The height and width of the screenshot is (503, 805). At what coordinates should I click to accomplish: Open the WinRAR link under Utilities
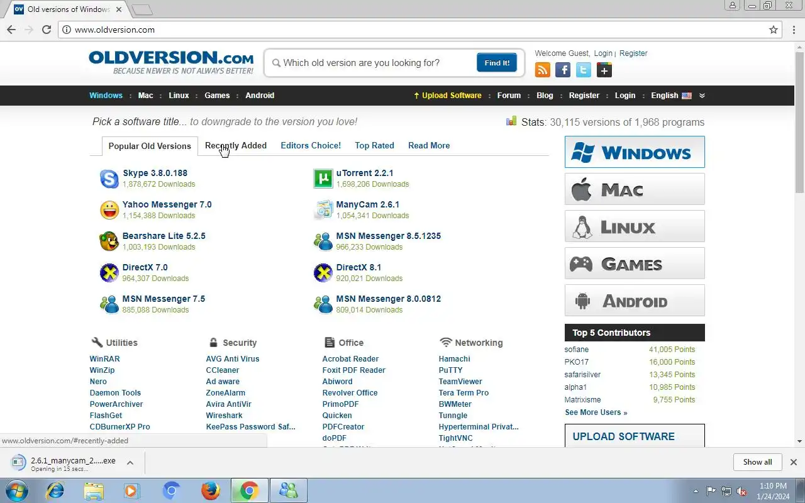[x=104, y=359]
